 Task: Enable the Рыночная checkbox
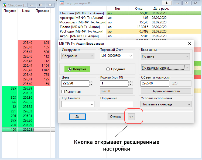pyautogui.click(x=63, y=92)
